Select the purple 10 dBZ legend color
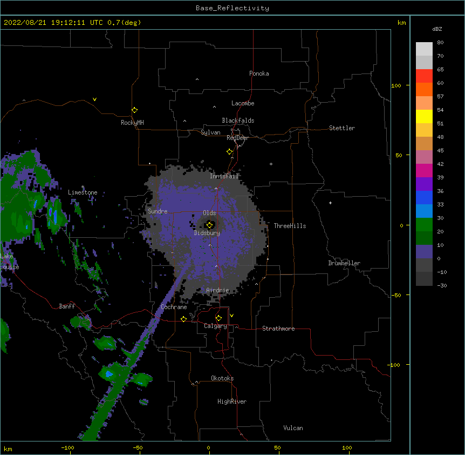 pos(424,252)
